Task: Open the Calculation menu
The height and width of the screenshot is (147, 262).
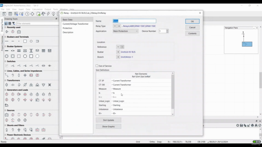Action: pyautogui.click(x=37, y=9)
